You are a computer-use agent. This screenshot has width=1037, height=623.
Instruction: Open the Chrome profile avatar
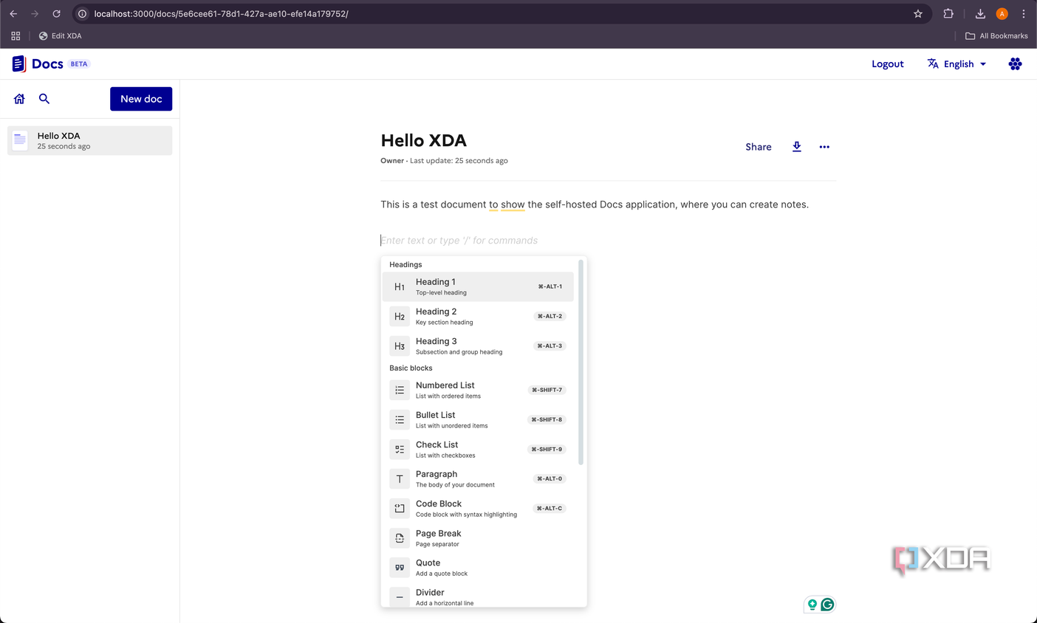[1002, 14]
